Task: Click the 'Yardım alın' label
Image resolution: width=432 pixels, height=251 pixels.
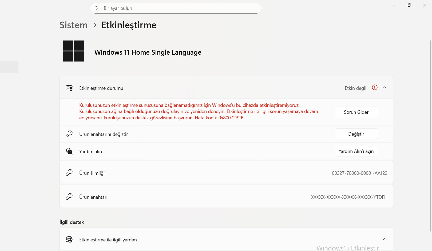Action: pos(90,152)
